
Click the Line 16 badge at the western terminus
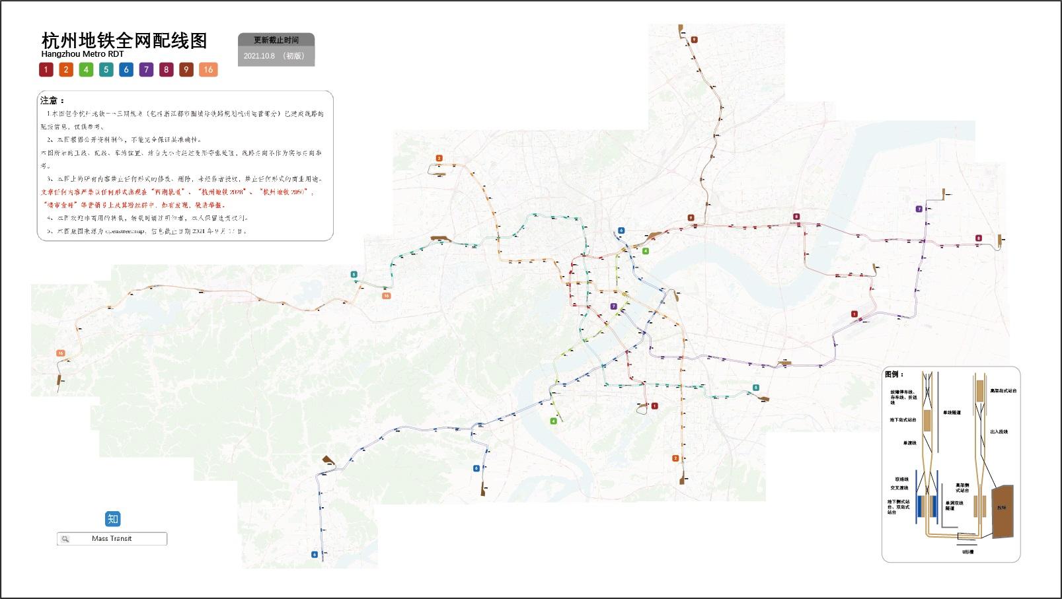(x=61, y=353)
